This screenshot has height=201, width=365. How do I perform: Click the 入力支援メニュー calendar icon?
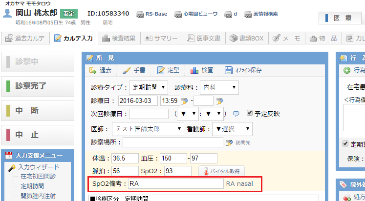coord(9,156)
